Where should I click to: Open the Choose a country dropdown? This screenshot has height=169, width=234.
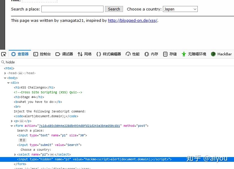180,9
